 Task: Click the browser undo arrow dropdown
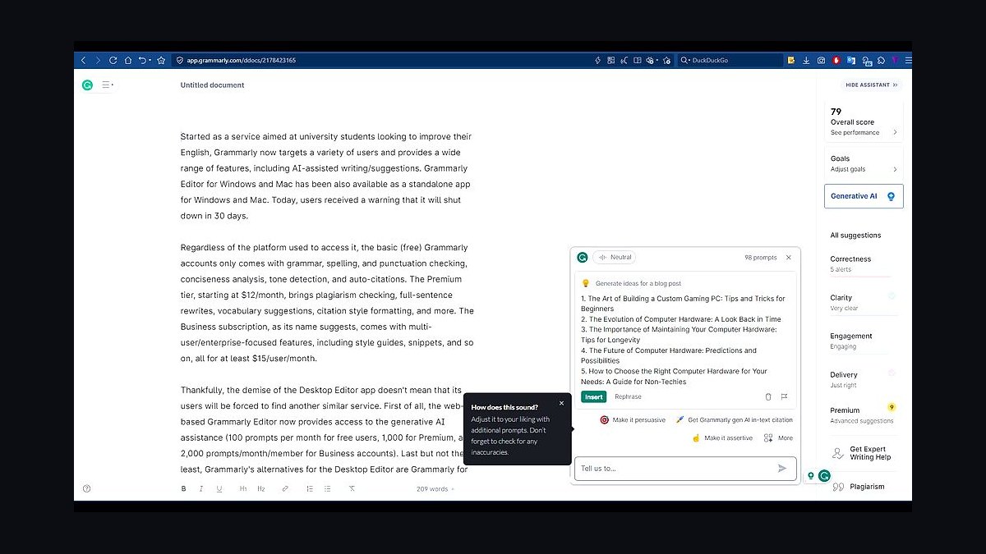coord(145,60)
